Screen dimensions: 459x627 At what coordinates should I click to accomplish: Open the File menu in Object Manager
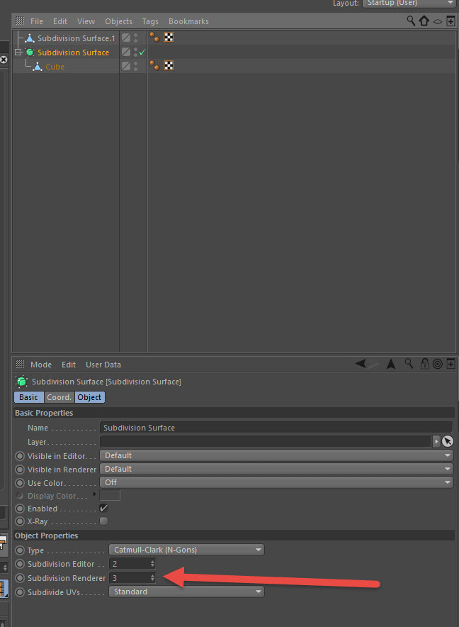[x=36, y=21]
